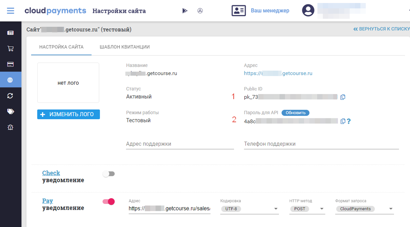Open the credit card sidebar section

click(11, 64)
